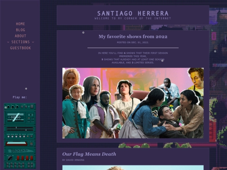Click the Our Flag Means Death heading
227x170 pixels.
pos(89,154)
